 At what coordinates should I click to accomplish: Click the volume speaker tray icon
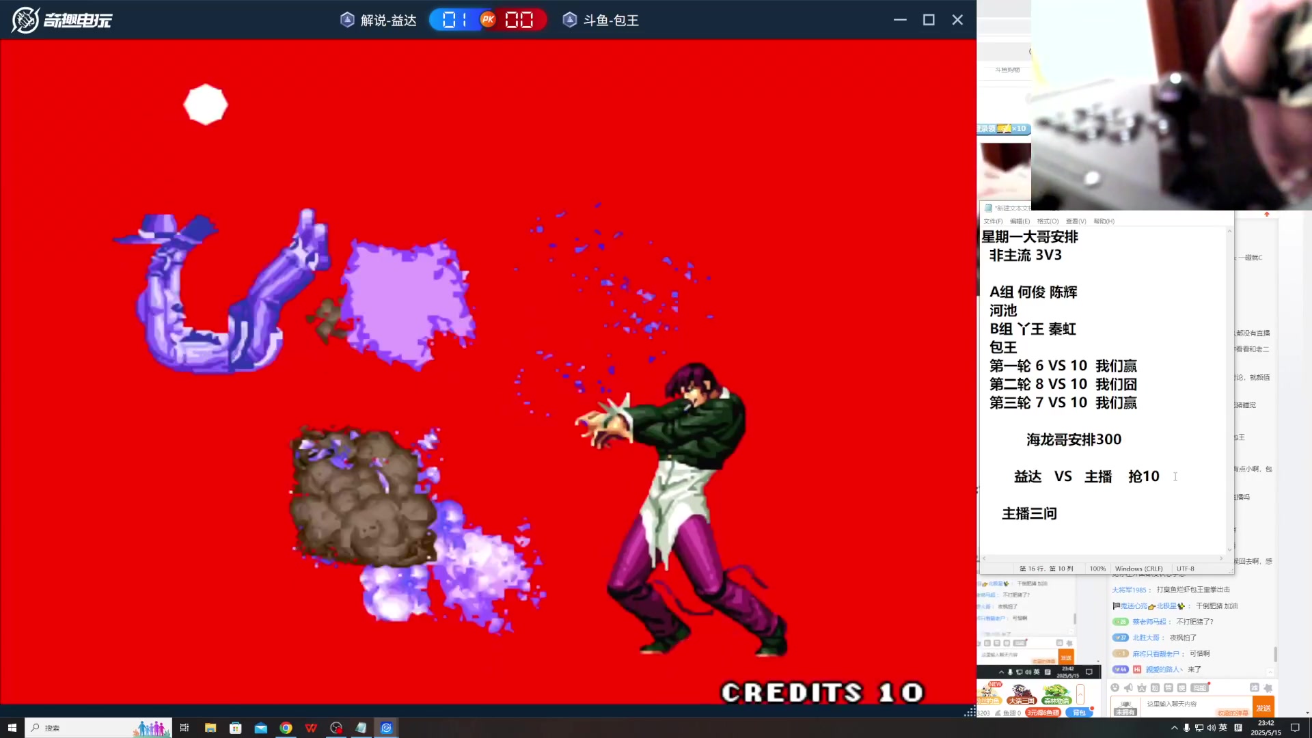[1212, 728]
